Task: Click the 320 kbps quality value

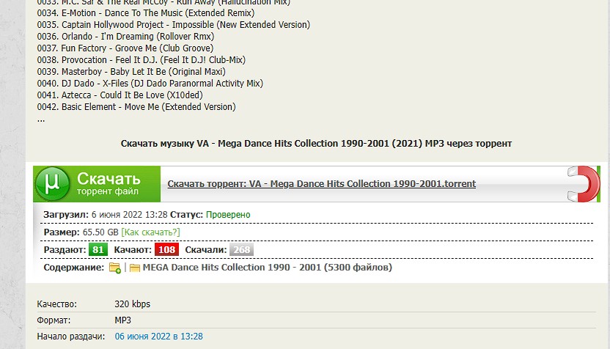Action: pos(132,304)
